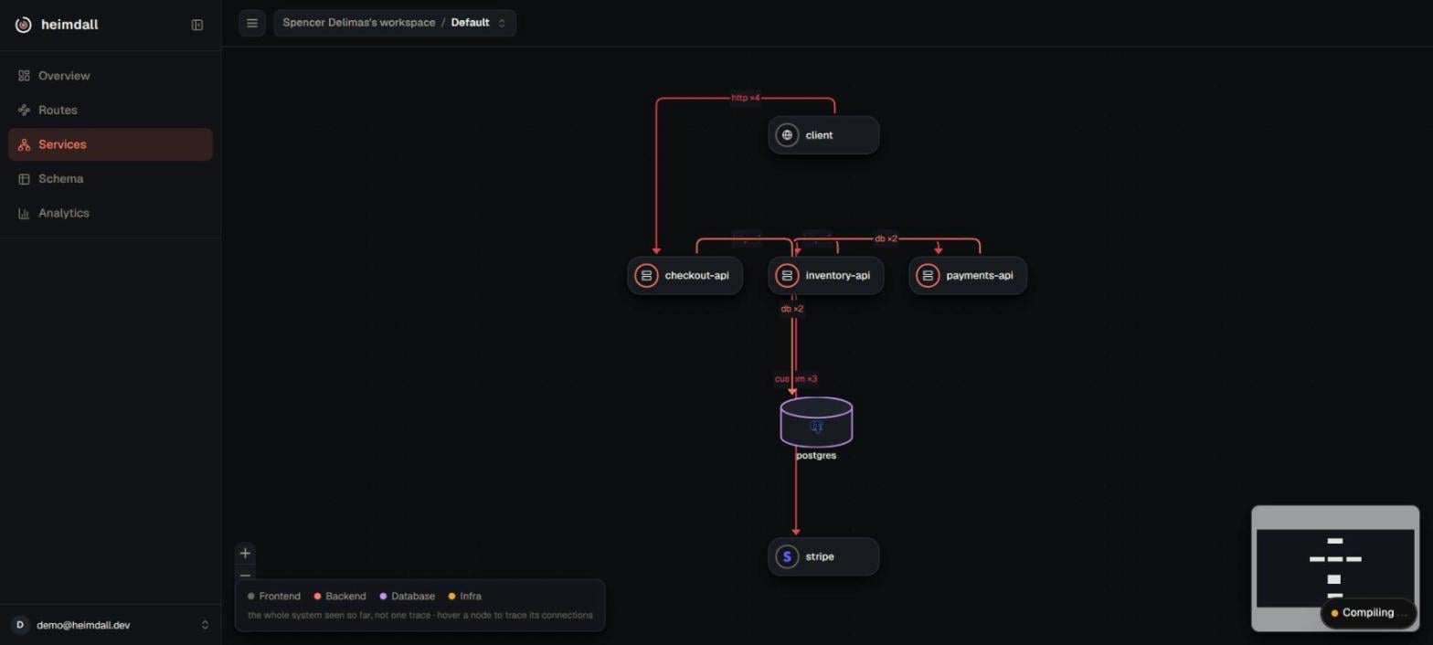Click the server icon on payments-api

tap(928, 276)
